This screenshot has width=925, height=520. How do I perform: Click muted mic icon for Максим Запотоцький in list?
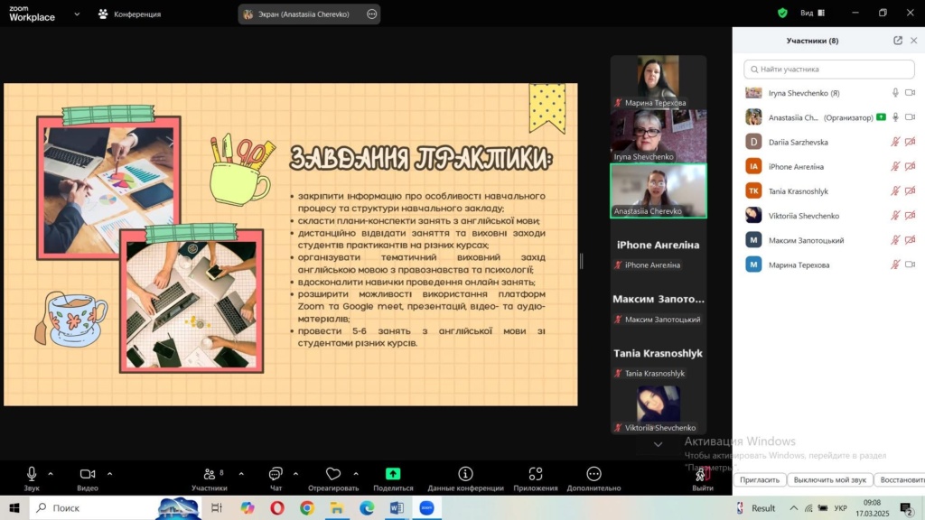coord(895,240)
